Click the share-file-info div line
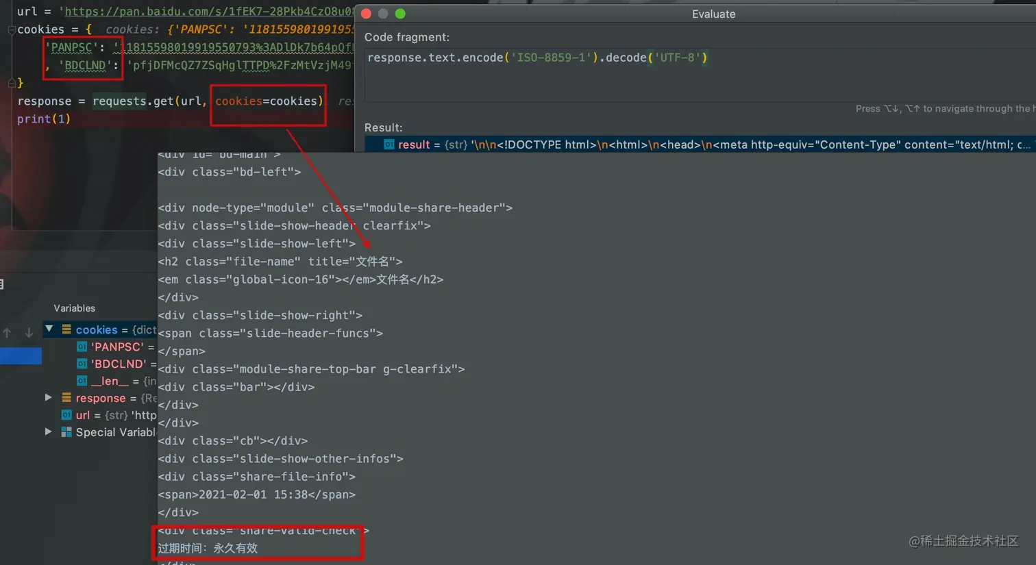This screenshot has width=1036, height=565. click(x=256, y=477)
